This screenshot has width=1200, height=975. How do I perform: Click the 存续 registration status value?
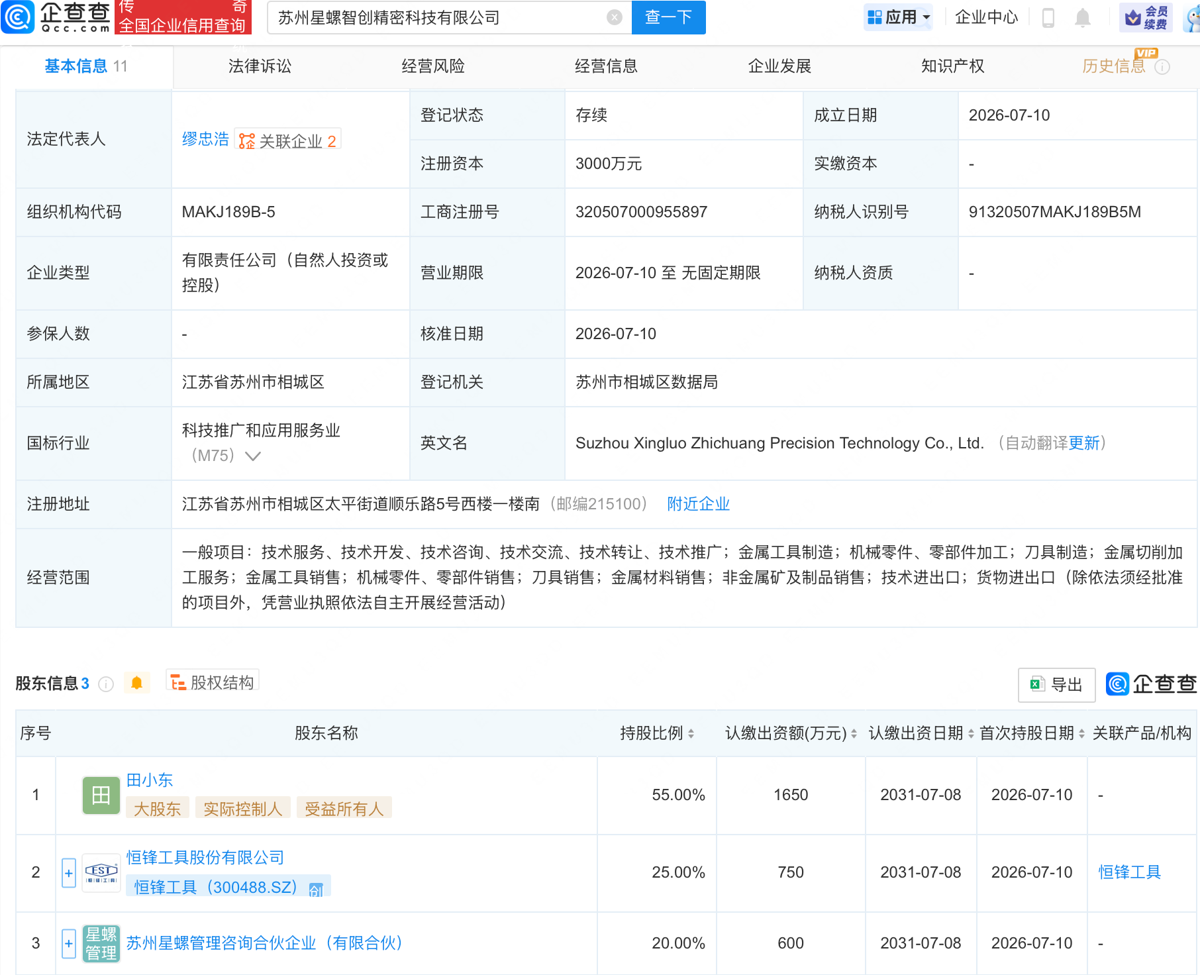coord(591,115)
